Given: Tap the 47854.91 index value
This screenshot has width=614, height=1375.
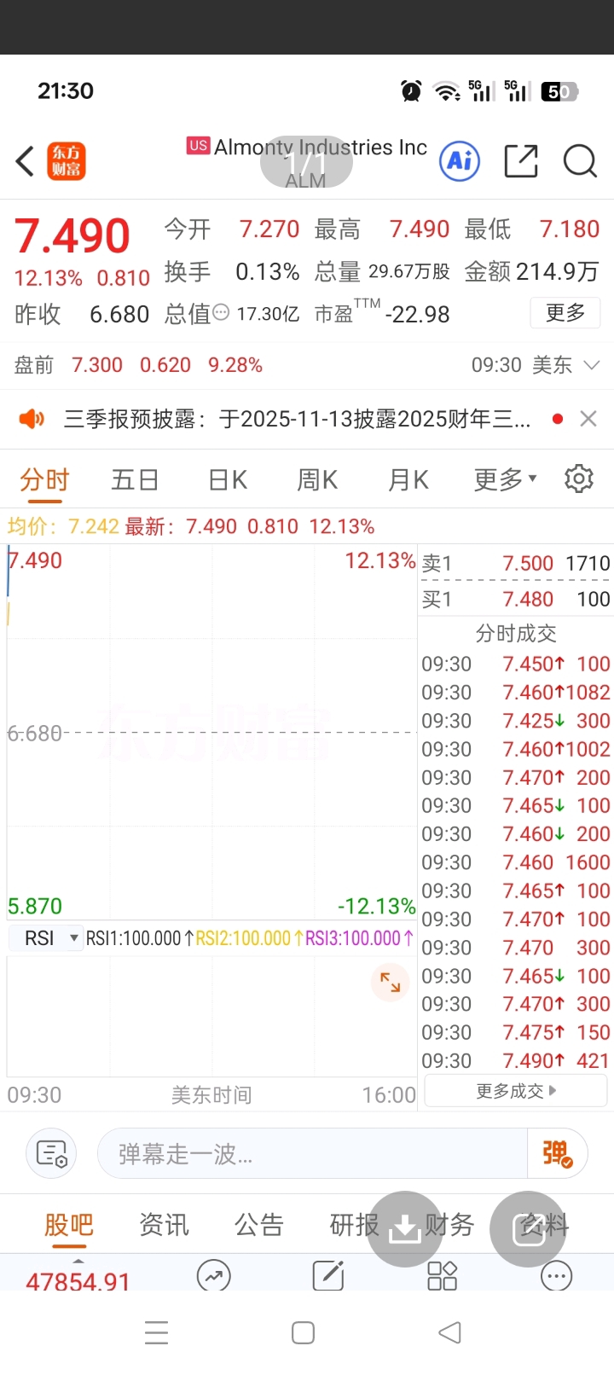Looking at the screenshot, I should pyautogui.click(x=78, y=1279).
